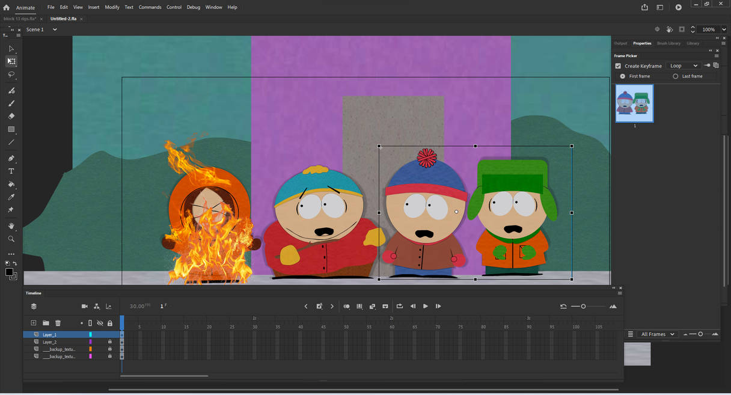Step back one frame
731x395 pixels.
[x=413, y=306]
